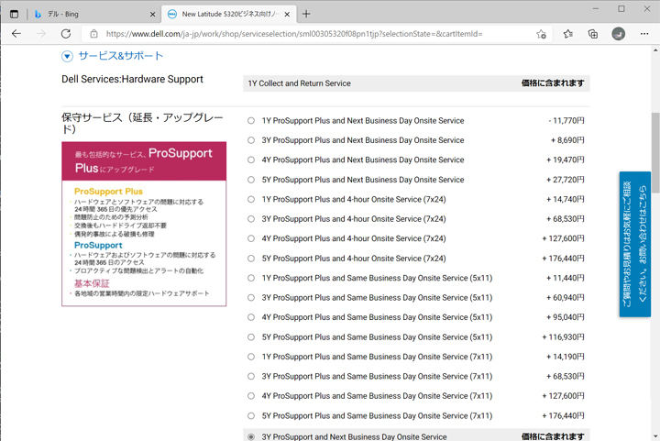
Task: Open the browser settings ellipsis menu
Action: [x=644, y=34]
